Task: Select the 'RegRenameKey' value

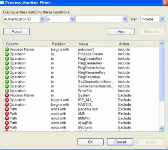Action: (x=92, y=72)
